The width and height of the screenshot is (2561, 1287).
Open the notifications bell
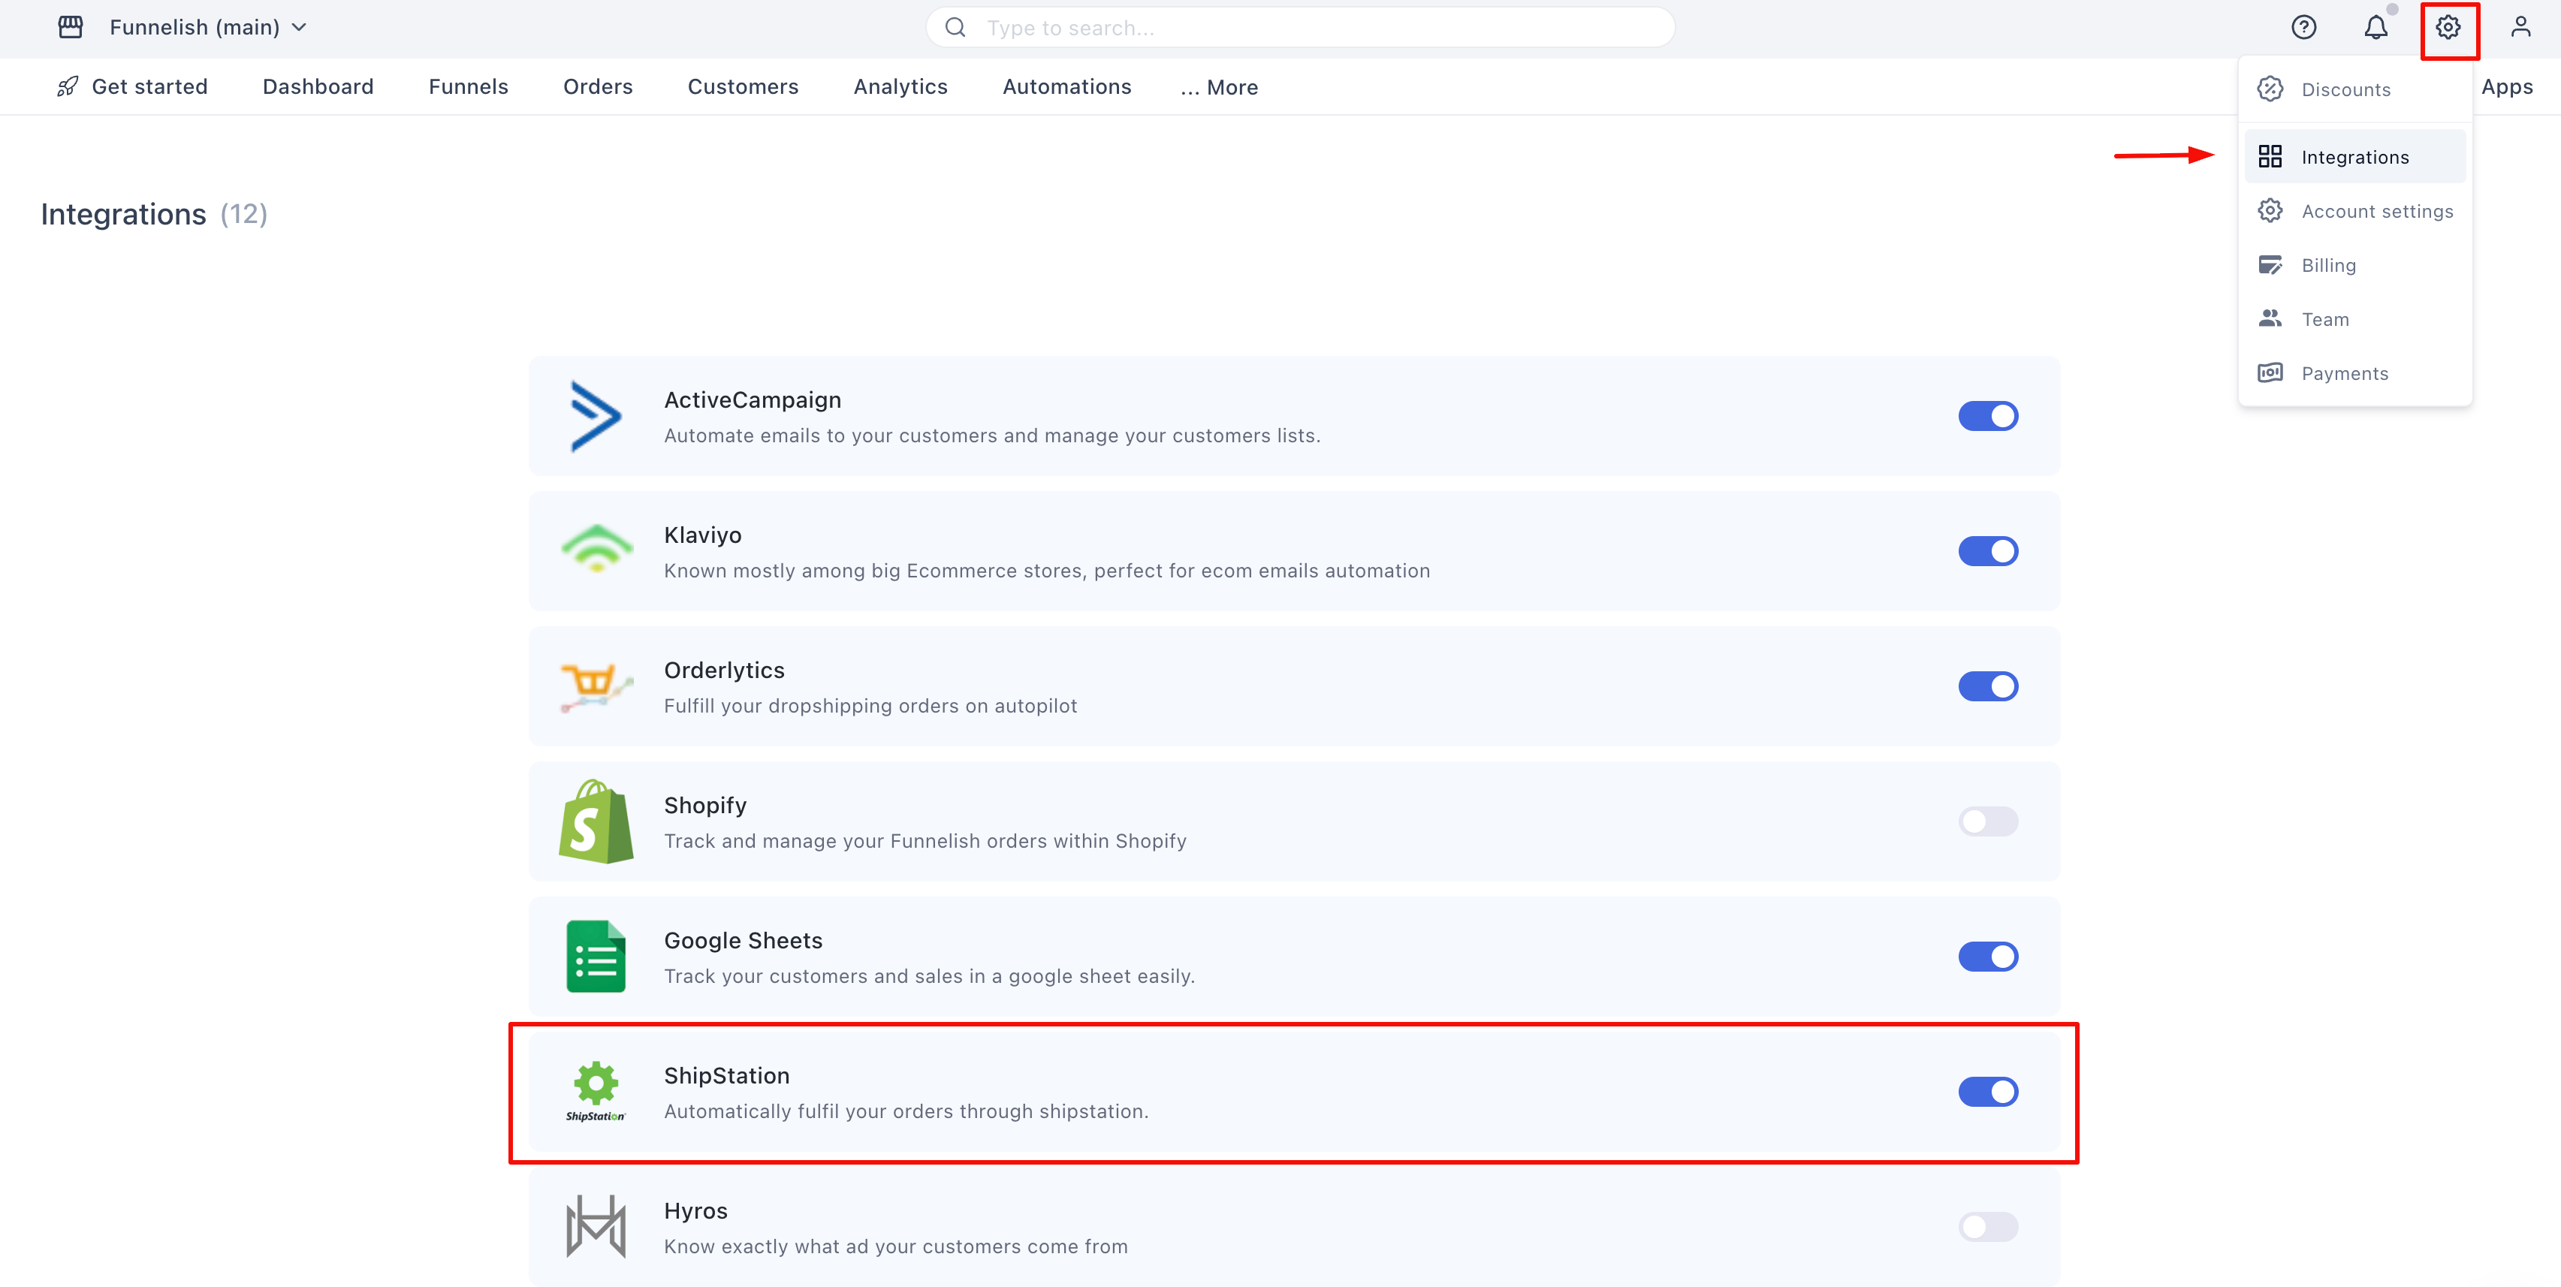2375,27
